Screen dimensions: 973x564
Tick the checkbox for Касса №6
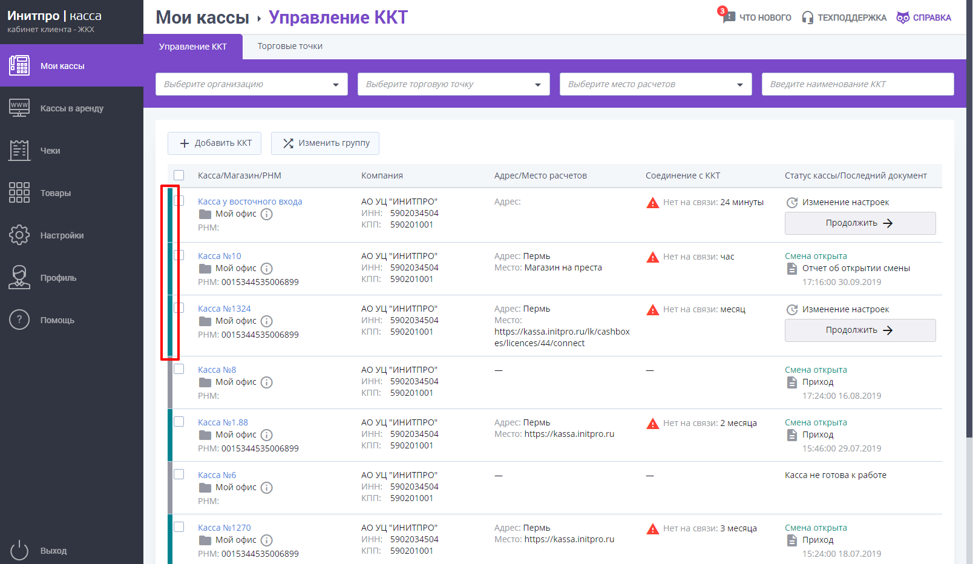click(x=179, y=474)
